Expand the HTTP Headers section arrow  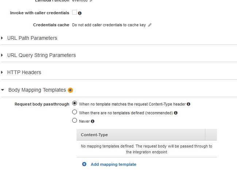[2, 72]
